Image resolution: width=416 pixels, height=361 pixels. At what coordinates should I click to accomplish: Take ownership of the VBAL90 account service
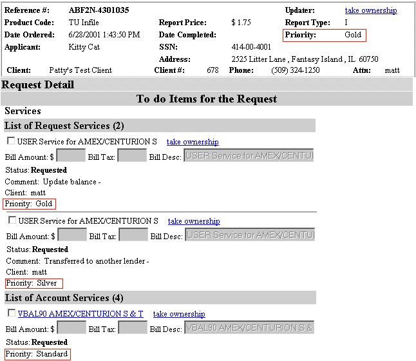click(179, 314)
